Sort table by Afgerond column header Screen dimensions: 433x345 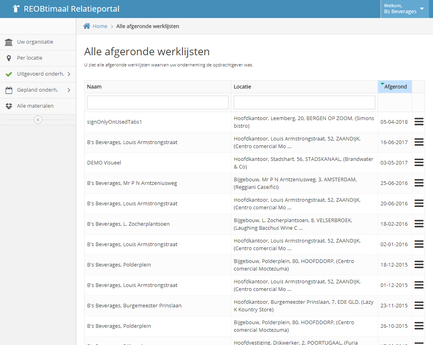[395, 86]
